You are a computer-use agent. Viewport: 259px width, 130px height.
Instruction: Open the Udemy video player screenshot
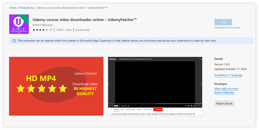pos(155,86)
